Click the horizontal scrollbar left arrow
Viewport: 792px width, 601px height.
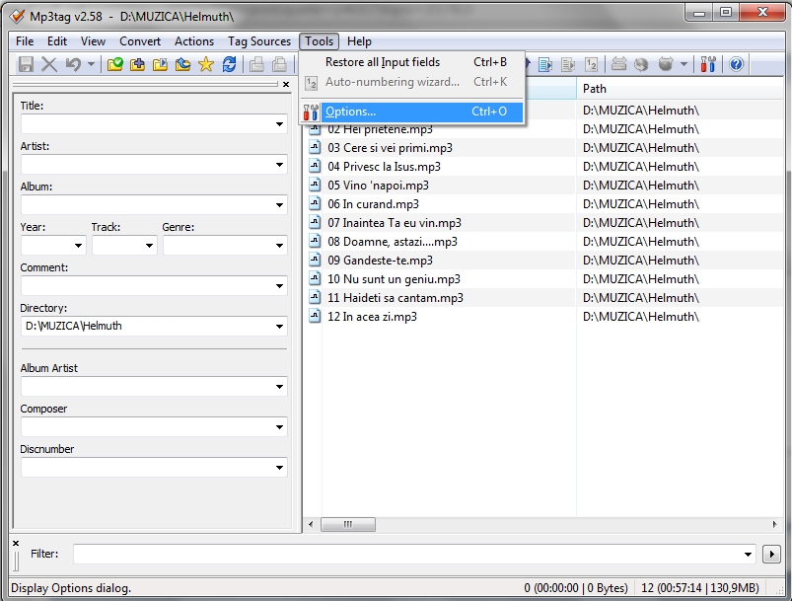(311, 524)
